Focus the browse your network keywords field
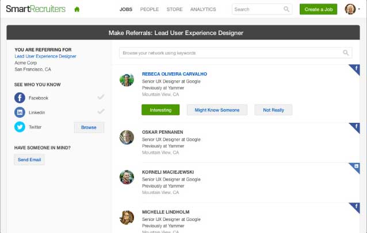The height and width of the screenshot is (233, 367). tap(235, 53)
